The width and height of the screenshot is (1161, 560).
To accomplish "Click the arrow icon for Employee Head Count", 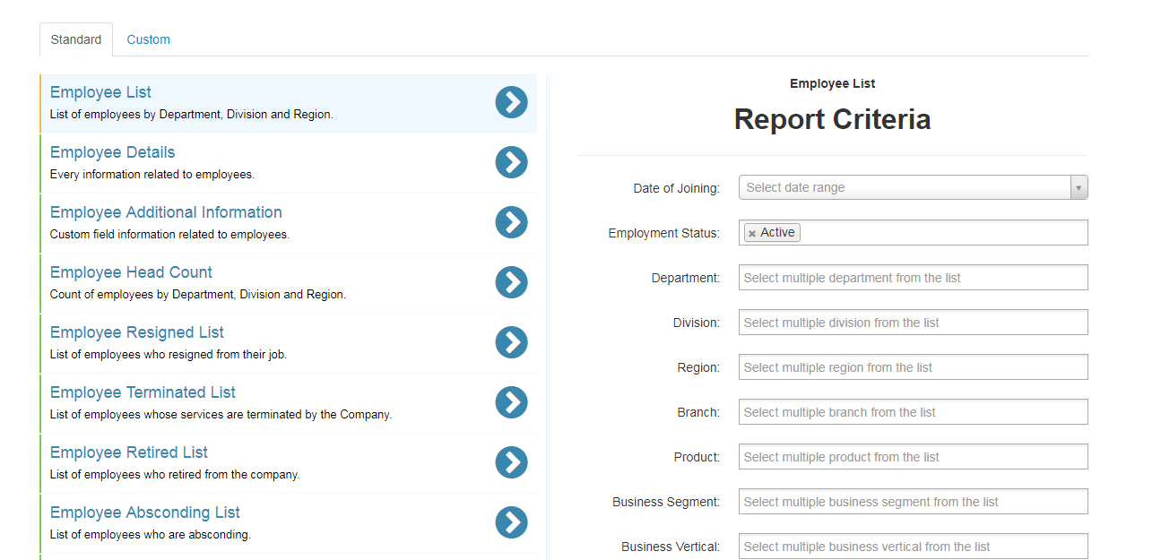I will pyautogui.click(x=511, y=283).
